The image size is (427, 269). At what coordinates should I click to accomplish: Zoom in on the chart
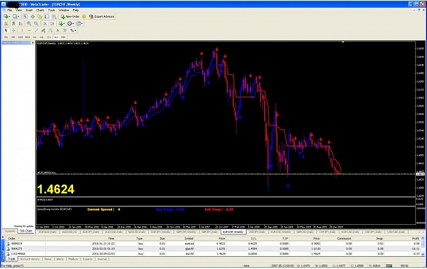pyautogui.click(x=29, y=23)
